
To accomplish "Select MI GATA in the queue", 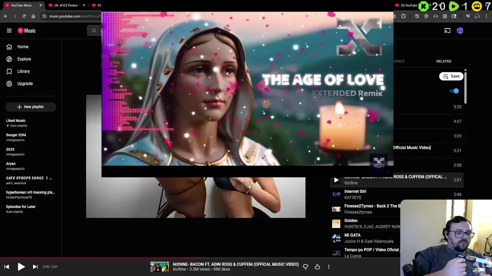I will click(x=365, y=238).
